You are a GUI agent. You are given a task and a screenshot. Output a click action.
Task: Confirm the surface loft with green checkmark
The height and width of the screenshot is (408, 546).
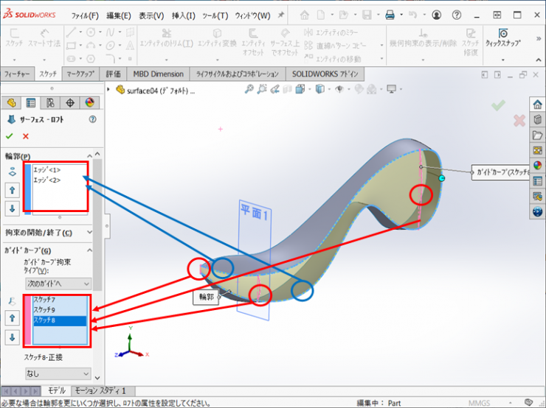pyautogui.click(x=10, y=136)
